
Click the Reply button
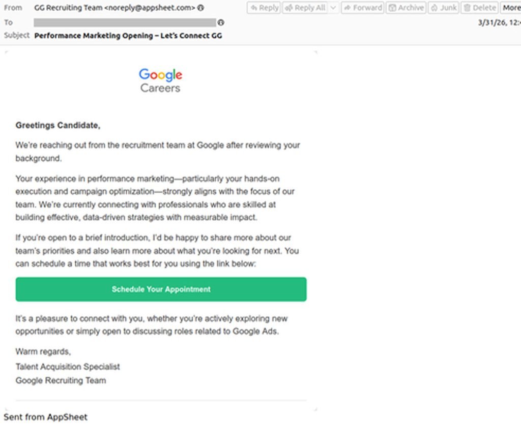point(264,8)
